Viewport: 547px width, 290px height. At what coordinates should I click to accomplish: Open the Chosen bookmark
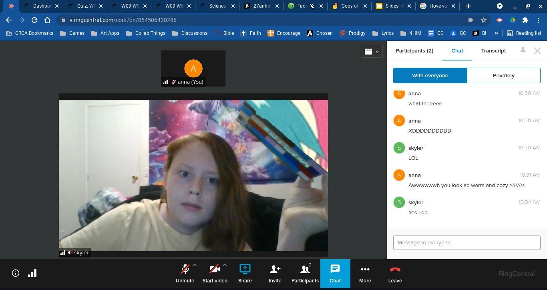pos(320,33)
